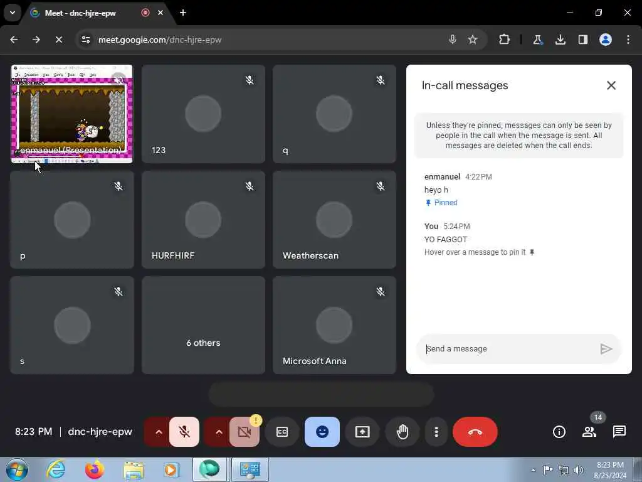Click the YO message text from You
The height and width of the screenshot is (482, 642).
446,239
